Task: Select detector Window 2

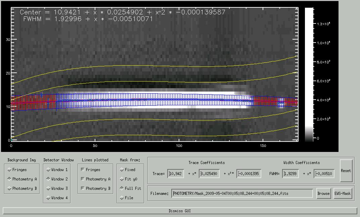Action: click(x=48, y=179)
